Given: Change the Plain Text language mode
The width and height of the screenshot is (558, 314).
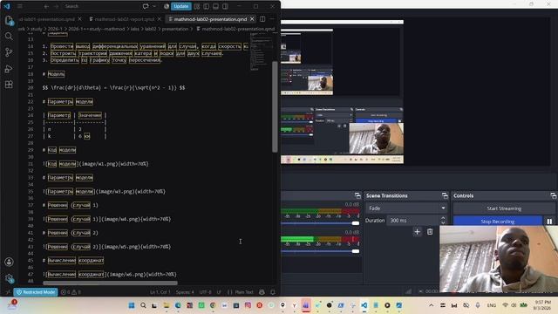Looking at the screenshot, I should tap(244, 292).
